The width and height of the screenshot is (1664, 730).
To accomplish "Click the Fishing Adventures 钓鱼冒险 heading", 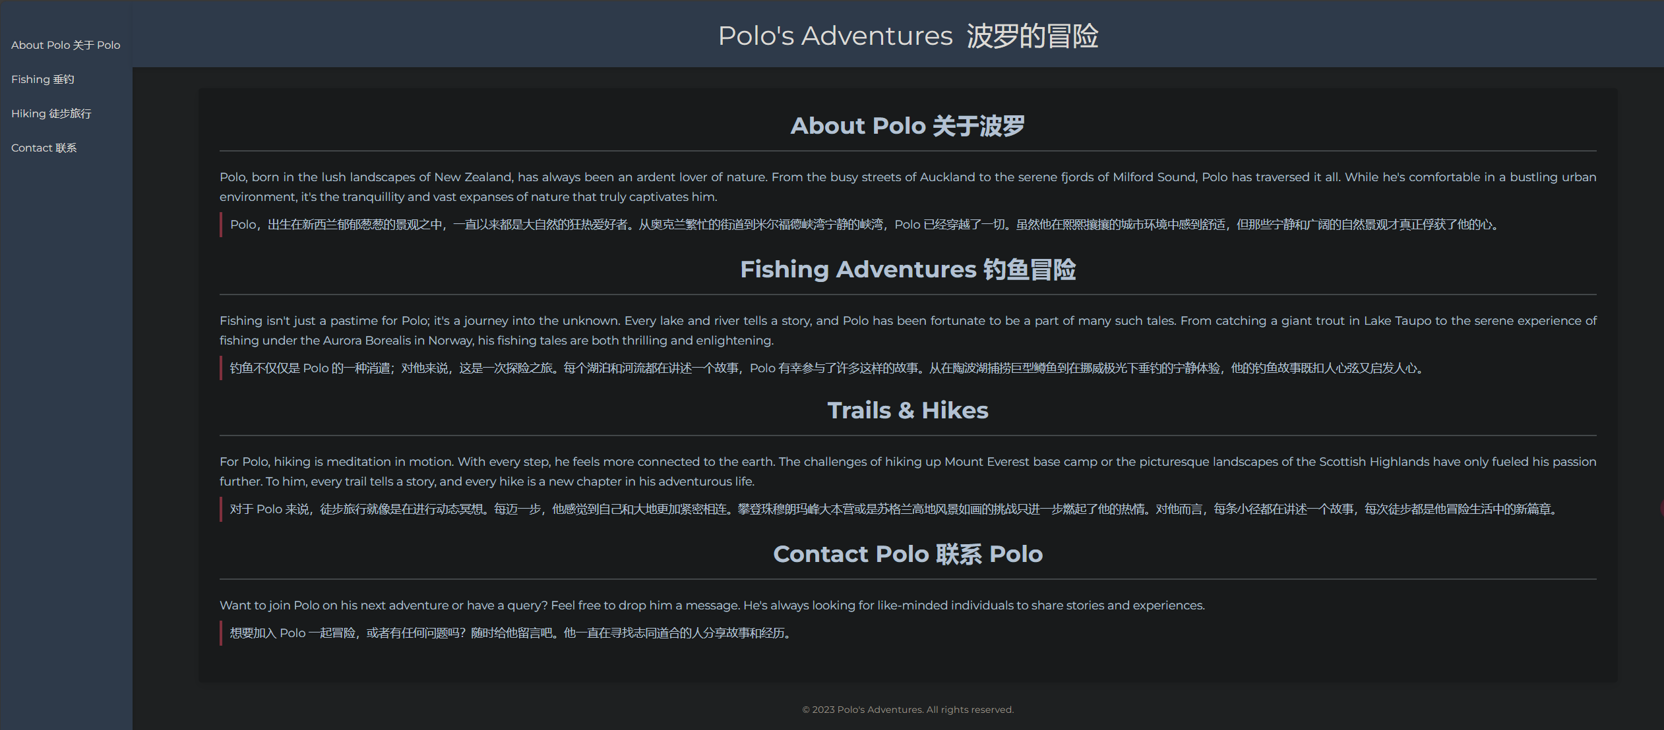I will tap(908, 269).
